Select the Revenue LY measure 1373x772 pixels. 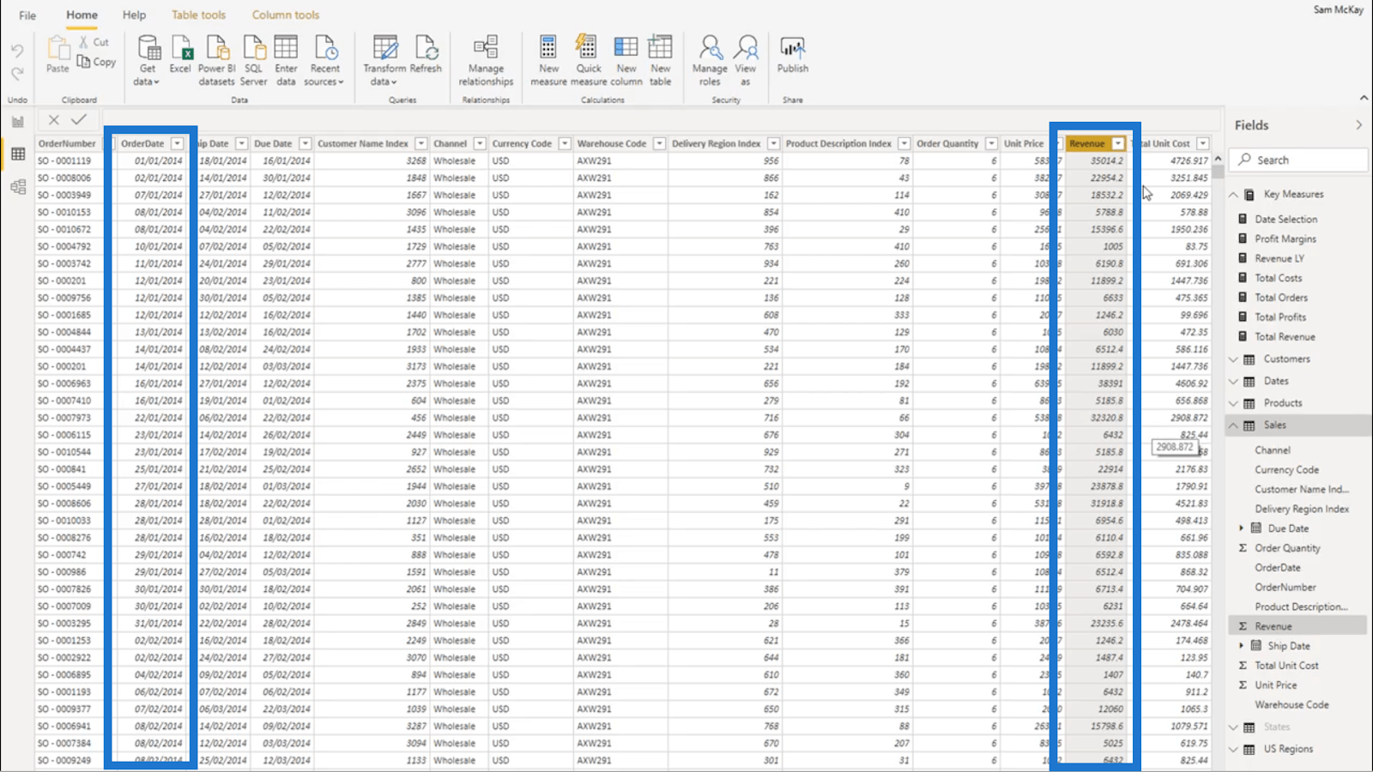click(1279, 258)
